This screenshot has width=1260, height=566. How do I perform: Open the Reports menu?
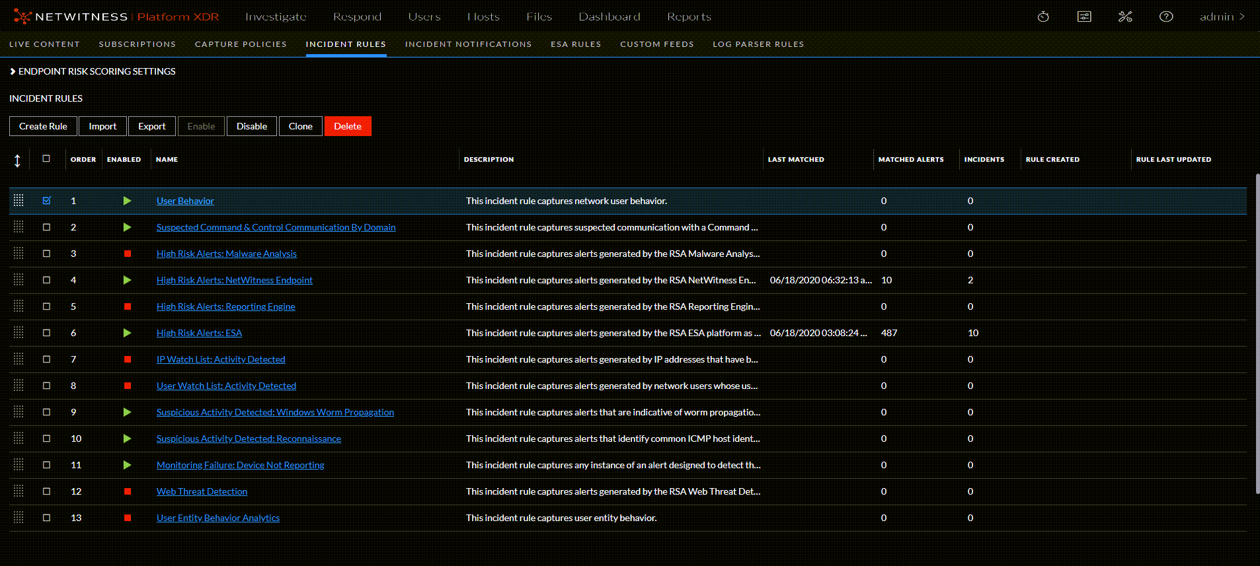click(x=689, y=17)
